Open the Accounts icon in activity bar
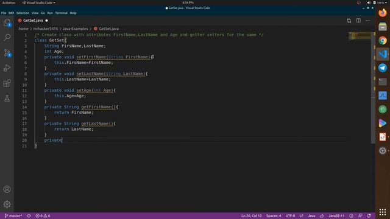Screen dimensions: 390x219 pos(7,189)
